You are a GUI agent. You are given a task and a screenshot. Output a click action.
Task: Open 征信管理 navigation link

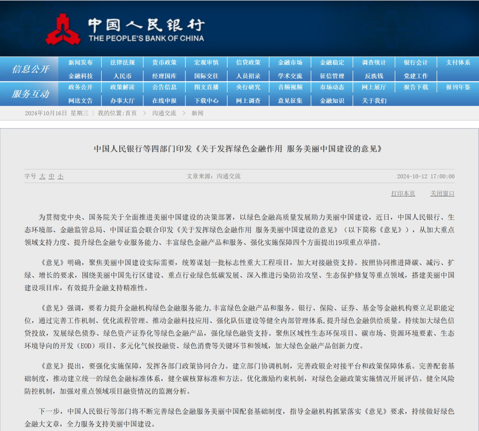point(332,76)
